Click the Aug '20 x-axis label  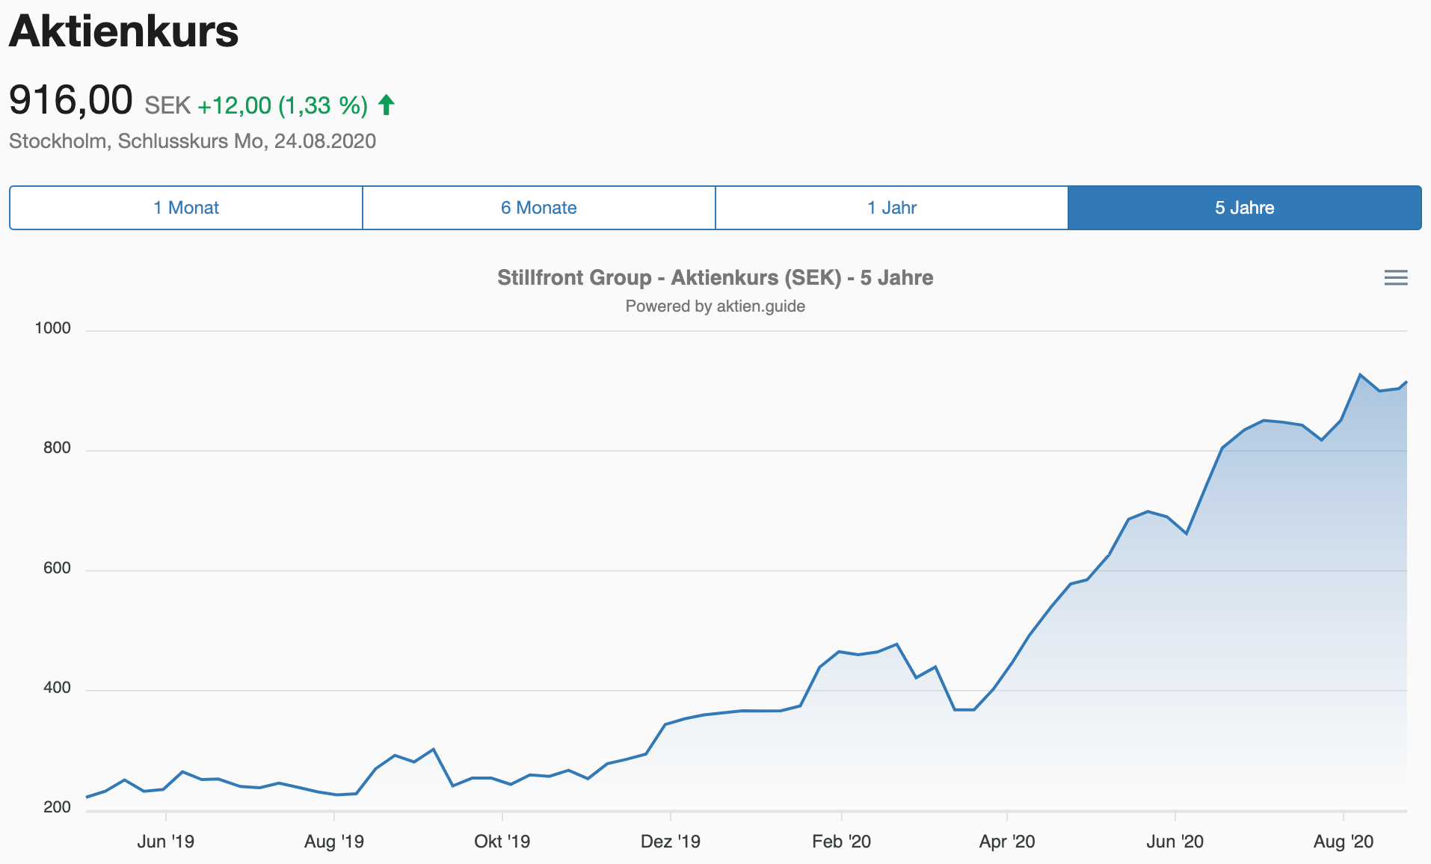tap(1344, 842)
